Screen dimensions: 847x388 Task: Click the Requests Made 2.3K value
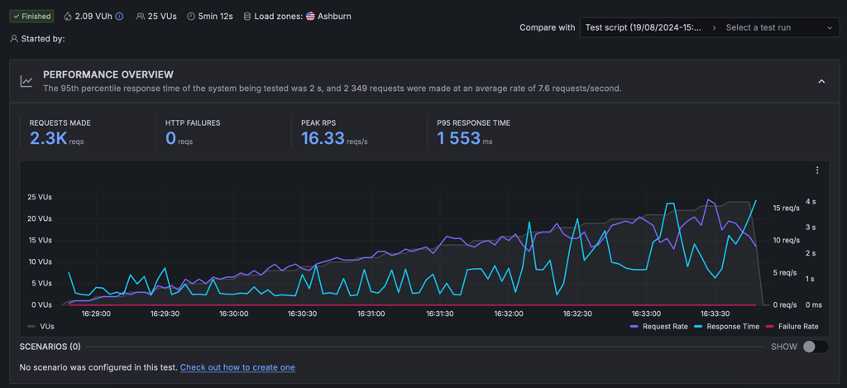tap(48, 139)
